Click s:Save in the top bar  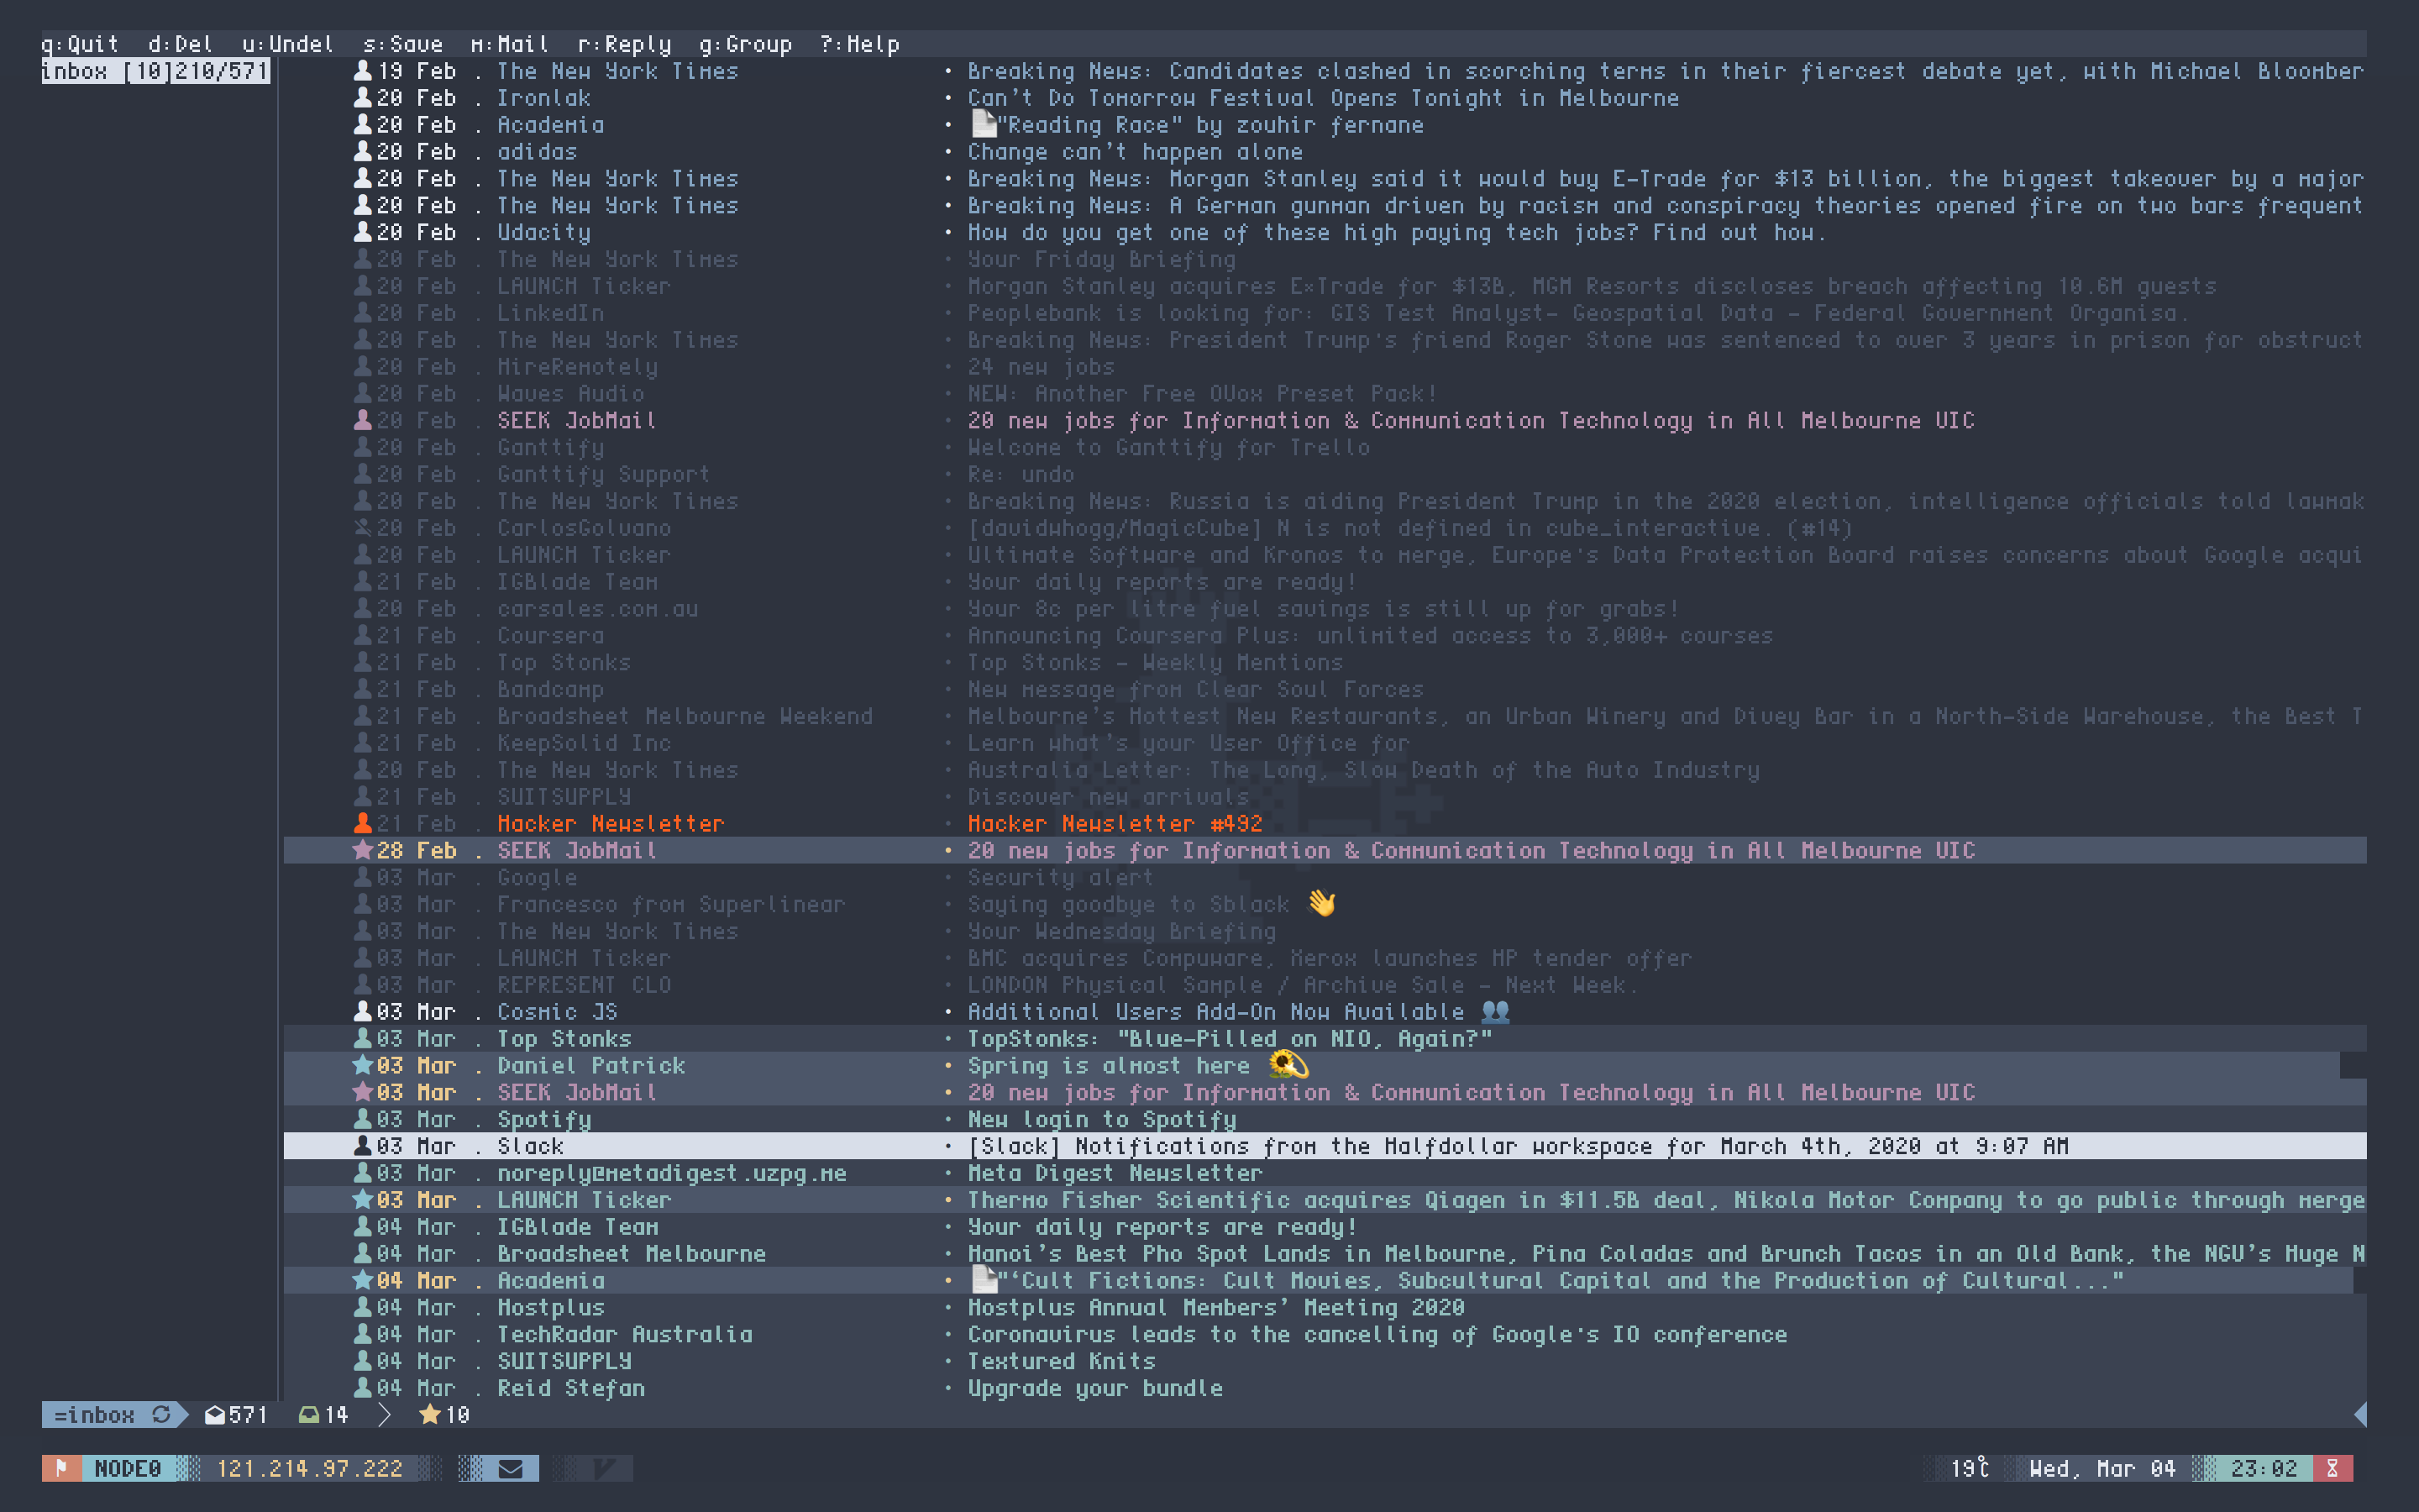(403, 44)
